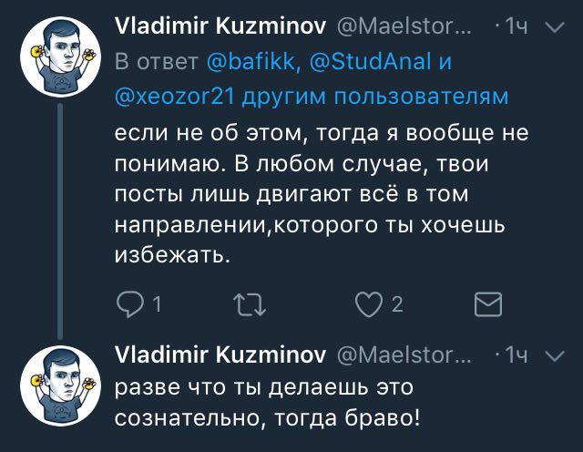Viewport: 583px width, 452px height.
Task: Open the @xeozor21 mention link
Action: (175, 97)
